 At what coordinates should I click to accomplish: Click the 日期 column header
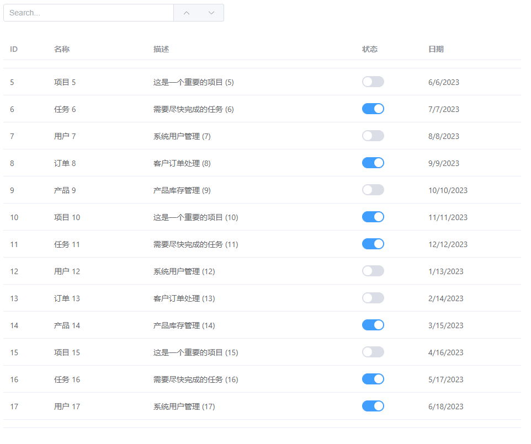coord(436,50)
